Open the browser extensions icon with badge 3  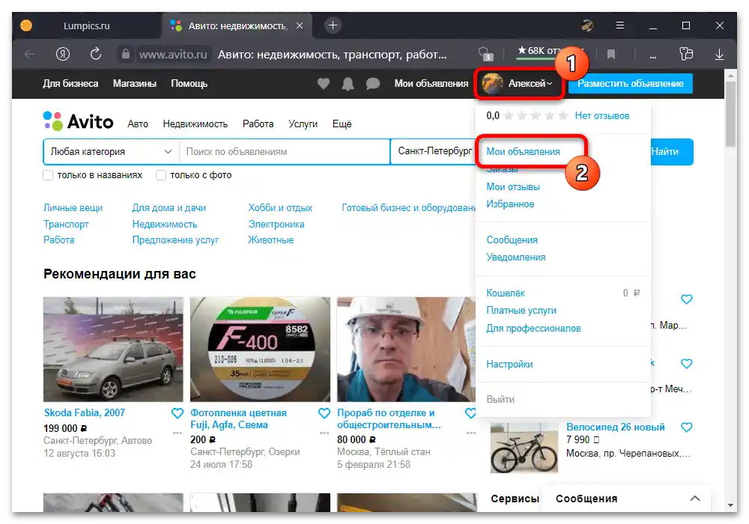[x=485, y=54]
